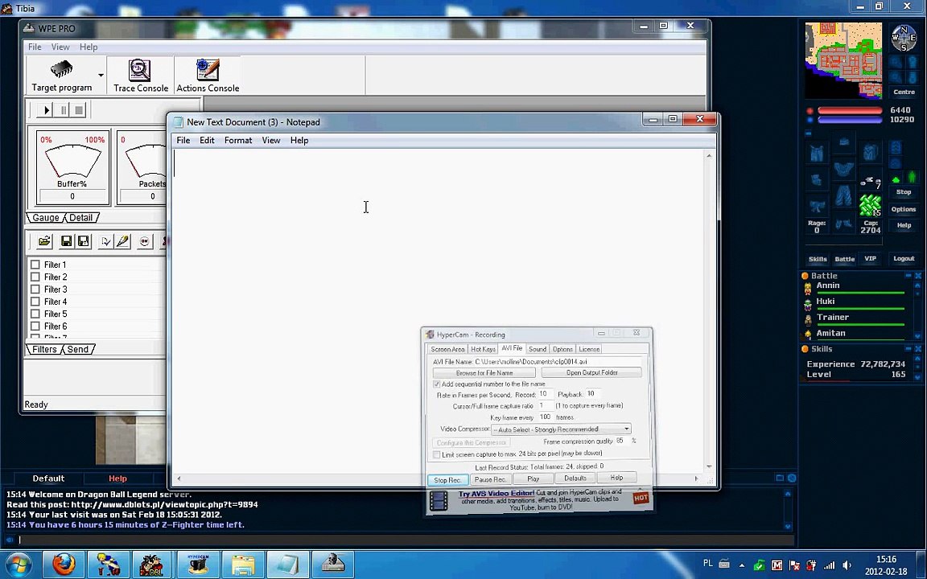This screenshot has height=579, width=927.
Task: Toggle the Tibia VIP panel button
Action: point(870,259)
